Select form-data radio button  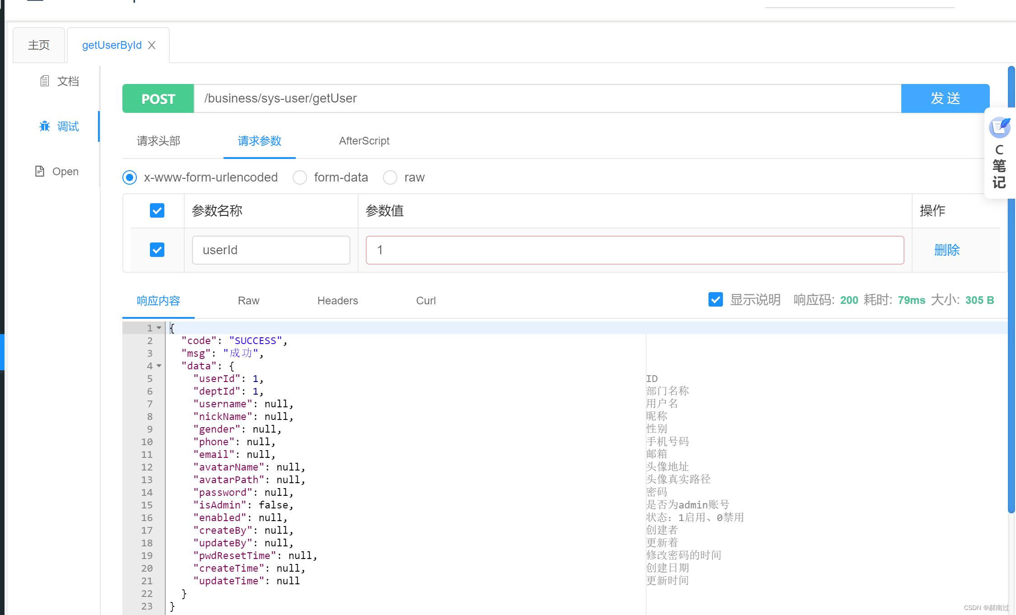click(x=300, y=177)
